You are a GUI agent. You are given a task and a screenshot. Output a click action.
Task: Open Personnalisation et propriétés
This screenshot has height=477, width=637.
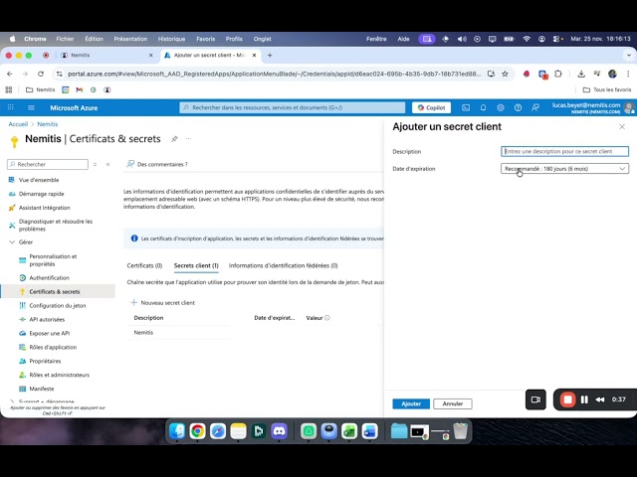coord(53,260)
